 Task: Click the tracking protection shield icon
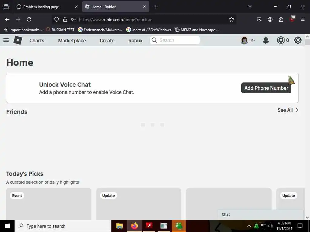pyautogui.click(x=57, y=19)
